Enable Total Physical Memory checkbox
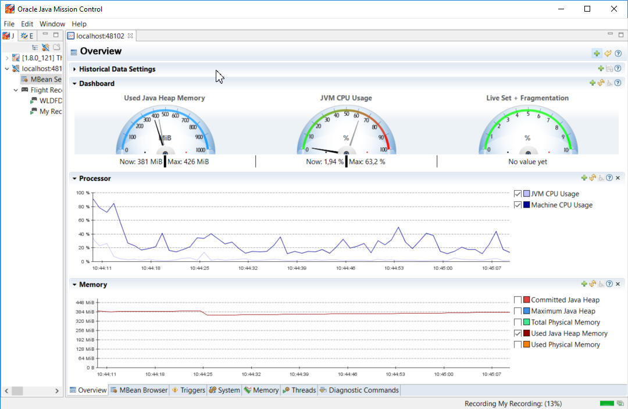Screen dimensions: 628x409 tap(518, 322)
